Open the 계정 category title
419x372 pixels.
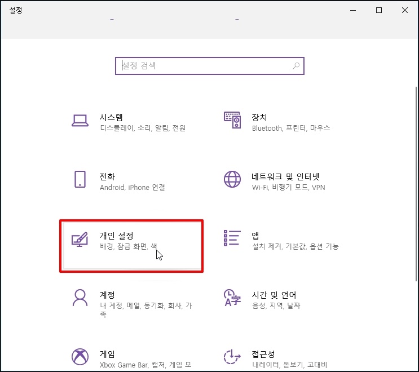coord(107,295)
